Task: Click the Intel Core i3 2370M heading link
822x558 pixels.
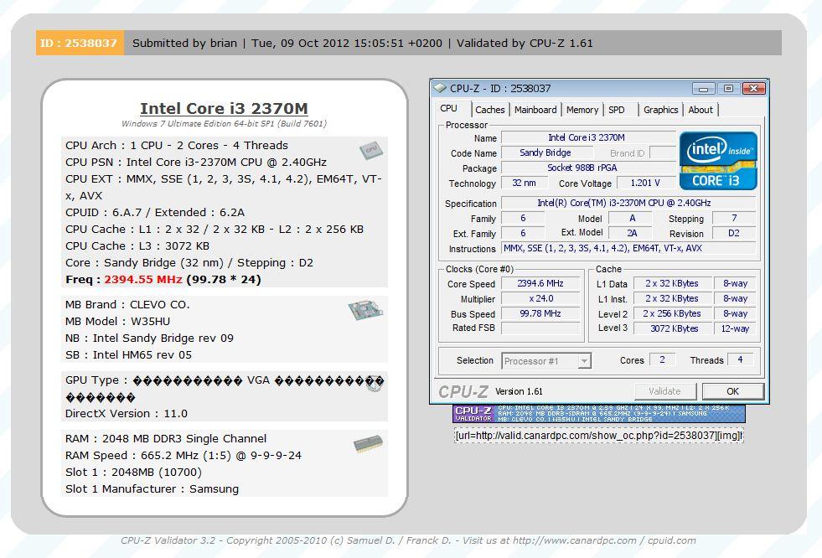Action: click(224, 108)
